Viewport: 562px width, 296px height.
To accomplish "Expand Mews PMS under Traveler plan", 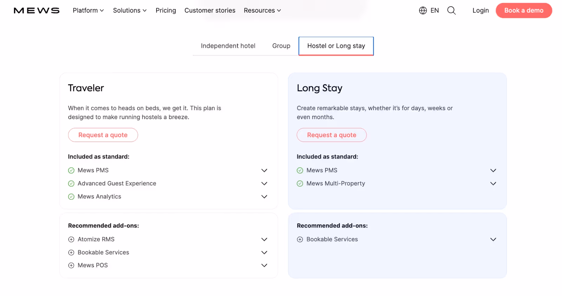I will point(264,171).
